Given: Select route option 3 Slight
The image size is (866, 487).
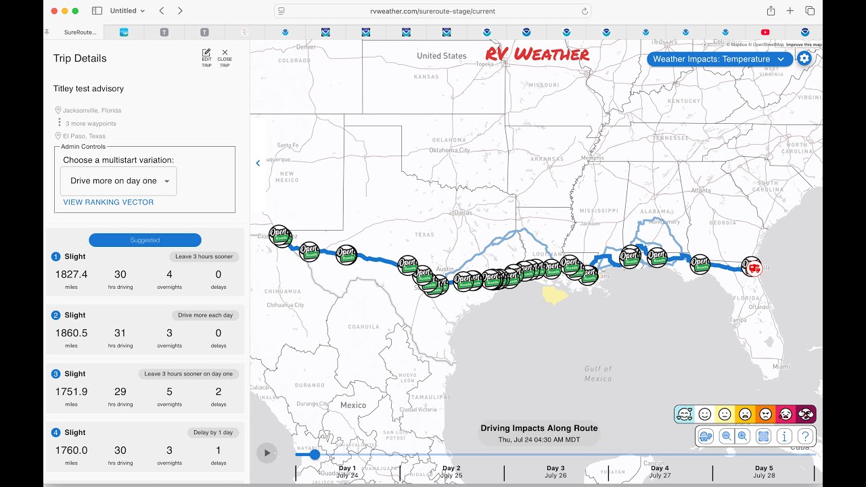Looking at the screenshot, I should (x=145, y=390).
